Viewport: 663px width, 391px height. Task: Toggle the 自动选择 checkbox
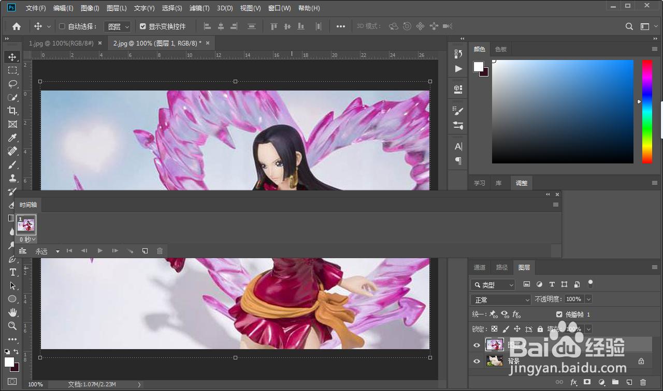coord(62,26)
